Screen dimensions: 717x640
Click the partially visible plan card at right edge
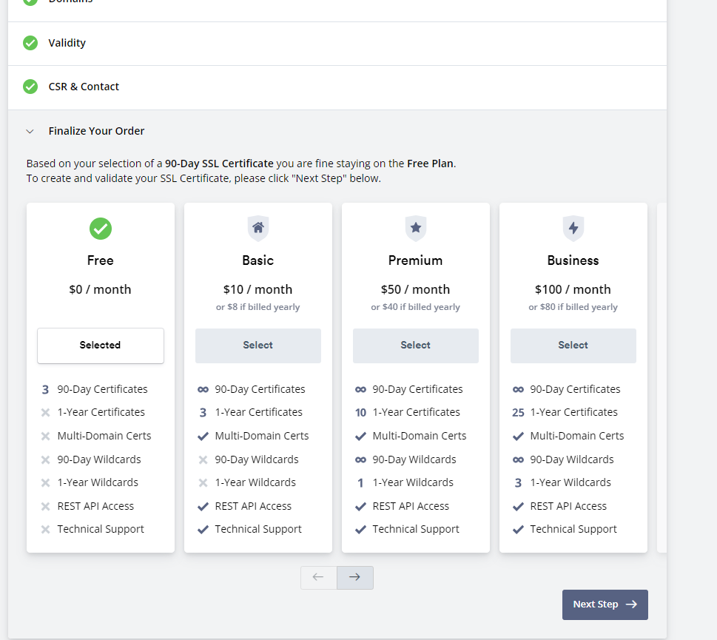(662, 377)
